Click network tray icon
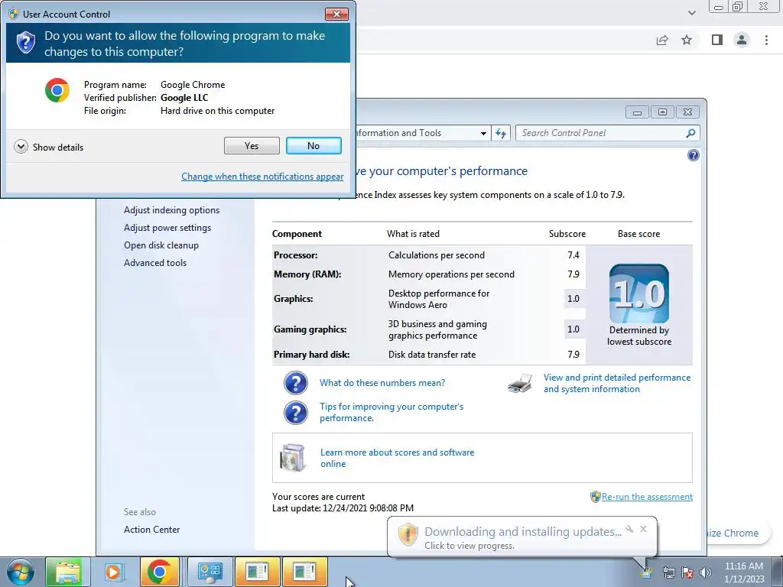Viewport: 783px width, 587px height. [x=668, y=573]
